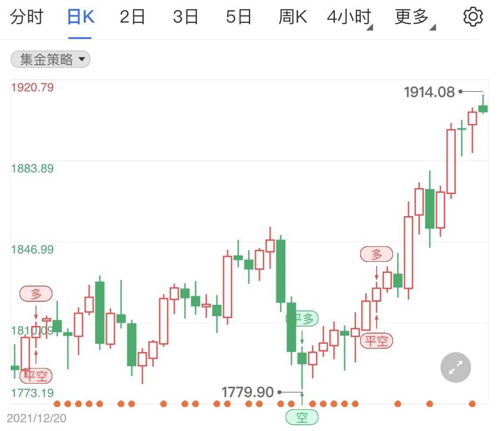Click the green 空 short signal marker

tap(302, 417)
